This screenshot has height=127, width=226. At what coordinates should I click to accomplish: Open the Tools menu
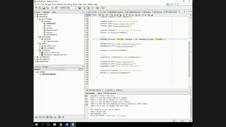(85, 4)
